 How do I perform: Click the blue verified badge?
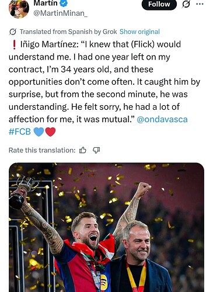63,4
